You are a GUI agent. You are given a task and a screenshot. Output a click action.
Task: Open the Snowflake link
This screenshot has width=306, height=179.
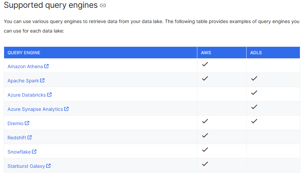coord(19,152)
